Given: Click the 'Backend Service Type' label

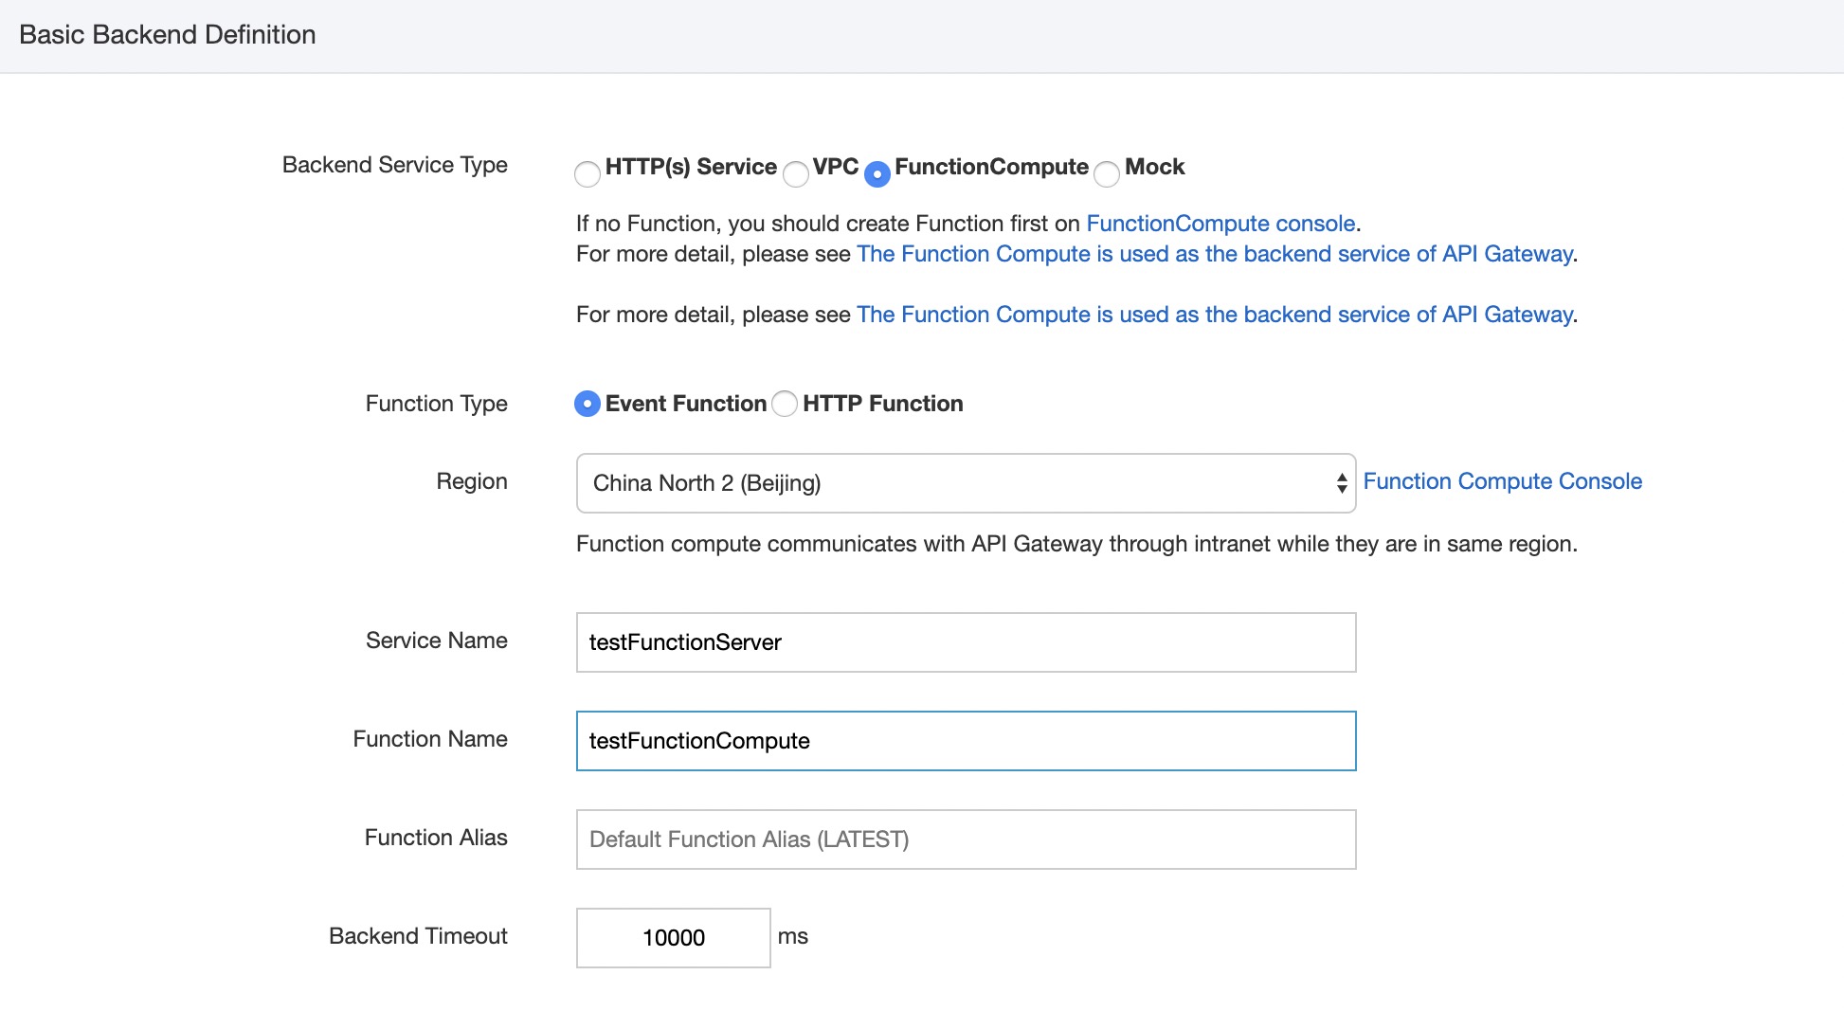Looking at the screenshot, I should pos(395,165).
